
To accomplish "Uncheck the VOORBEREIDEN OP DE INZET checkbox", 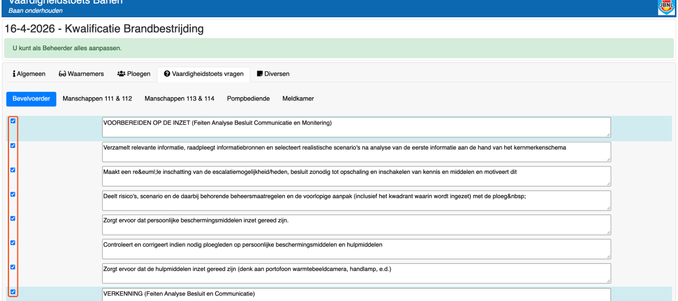I will tap(13, 121).
